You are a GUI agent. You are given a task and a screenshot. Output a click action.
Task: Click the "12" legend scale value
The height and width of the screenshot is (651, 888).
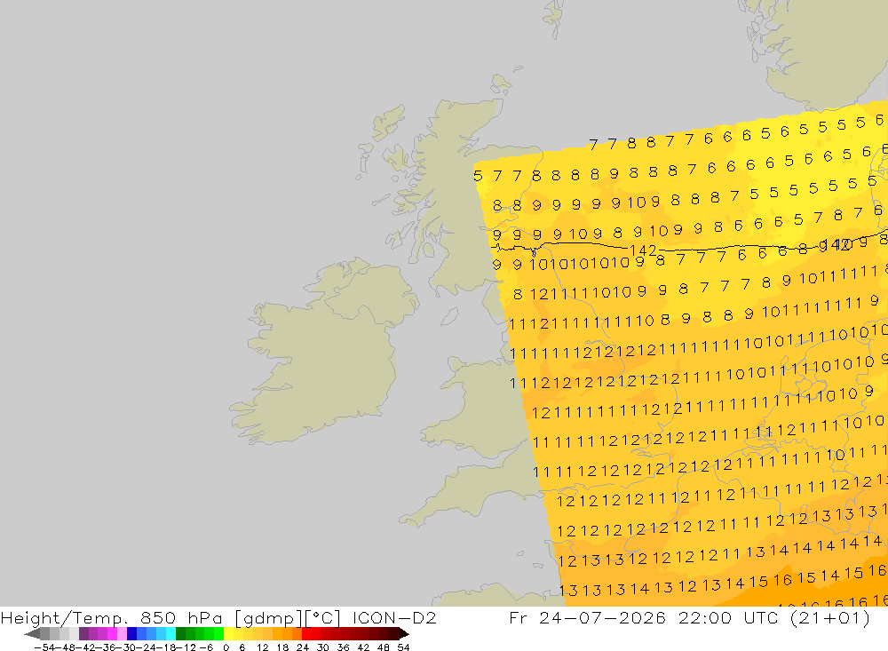tap(262, 647)
